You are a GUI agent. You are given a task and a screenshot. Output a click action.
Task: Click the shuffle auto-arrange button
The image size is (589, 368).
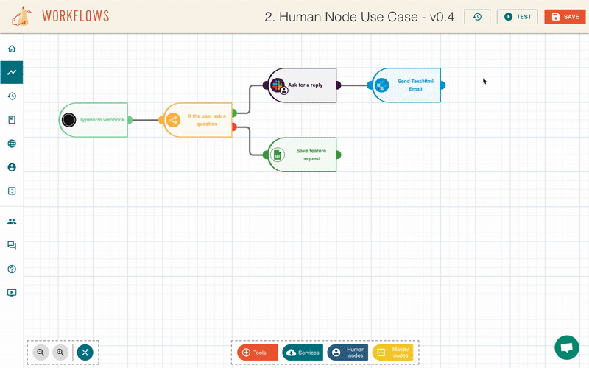(x=85, y=353)
